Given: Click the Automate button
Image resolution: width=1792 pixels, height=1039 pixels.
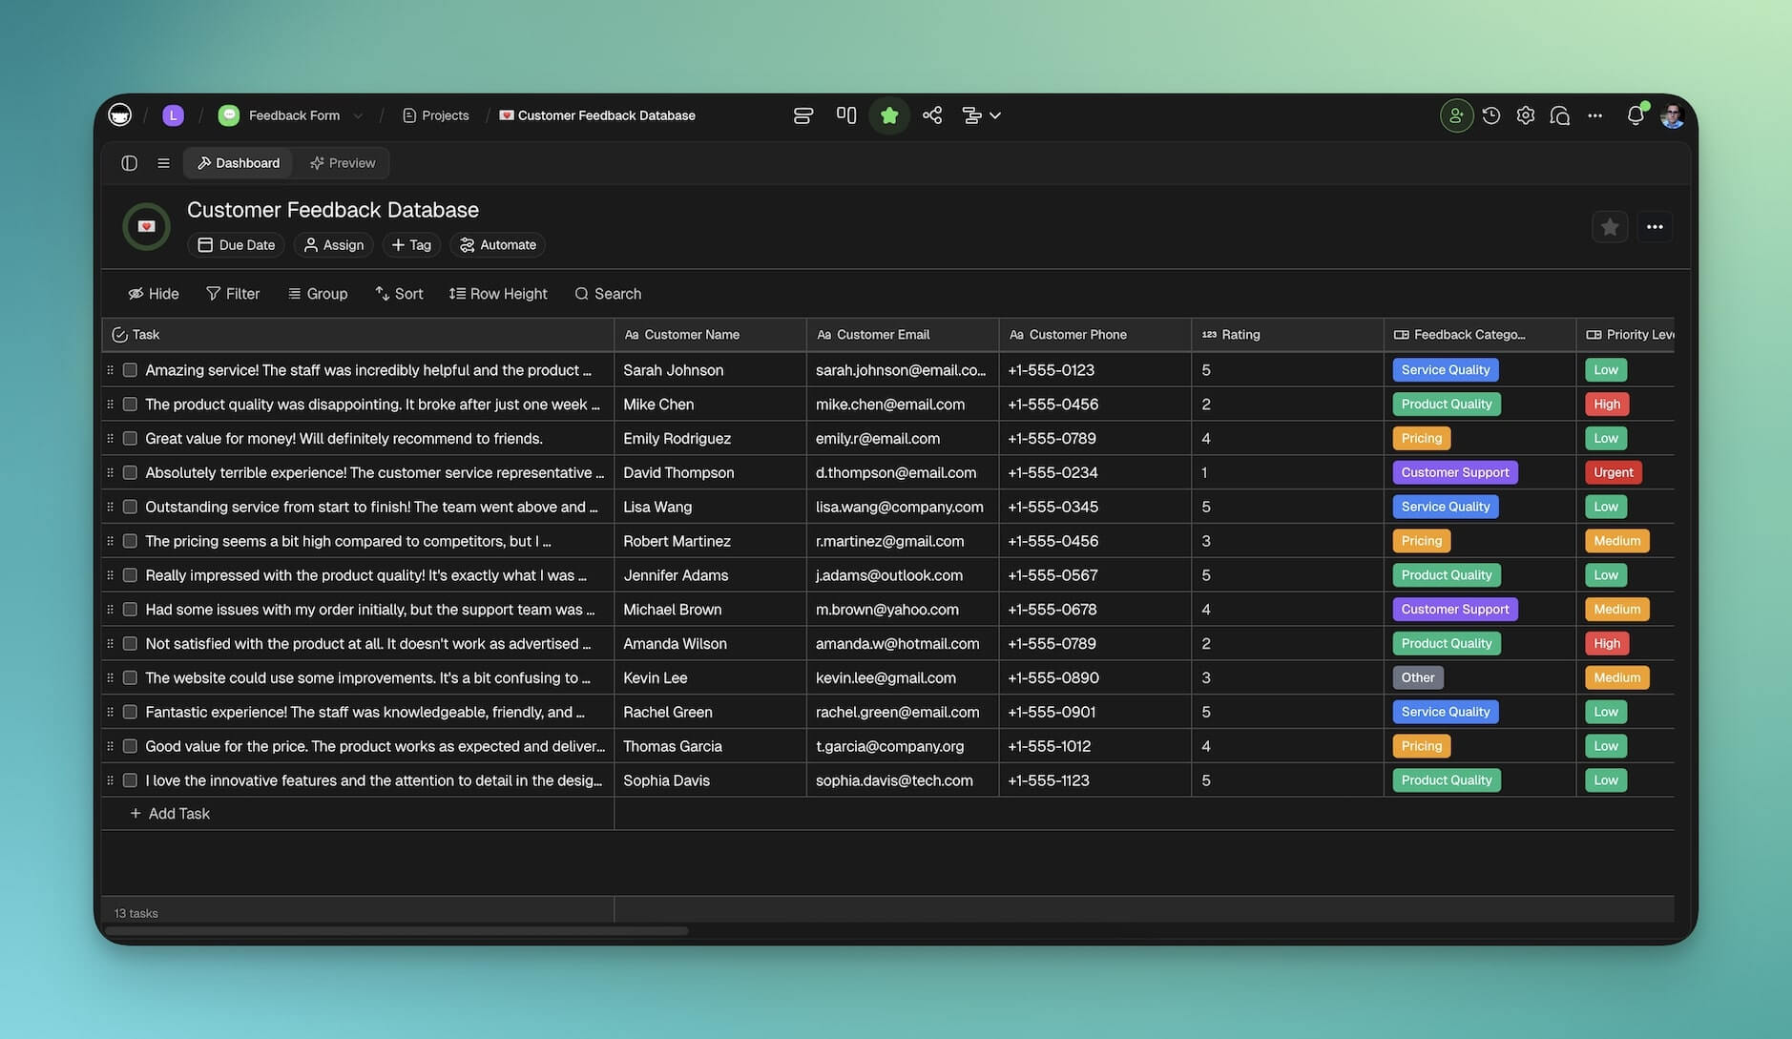Looking at the screenshot, I should click(497, 245).
